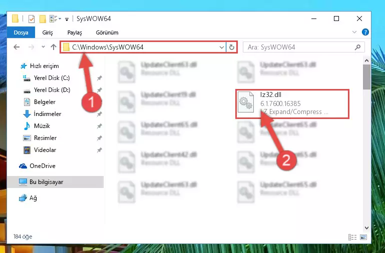Click the Properties checkmark quick access icon

coord(32,18)
